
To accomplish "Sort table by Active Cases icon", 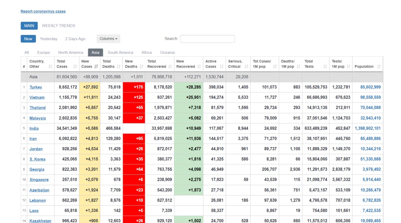I will pos(221,67).
